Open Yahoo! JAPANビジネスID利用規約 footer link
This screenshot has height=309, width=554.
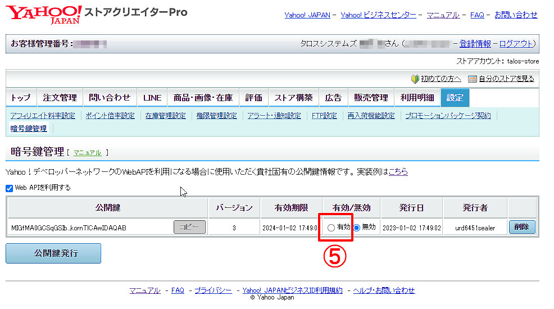(293, 290)
